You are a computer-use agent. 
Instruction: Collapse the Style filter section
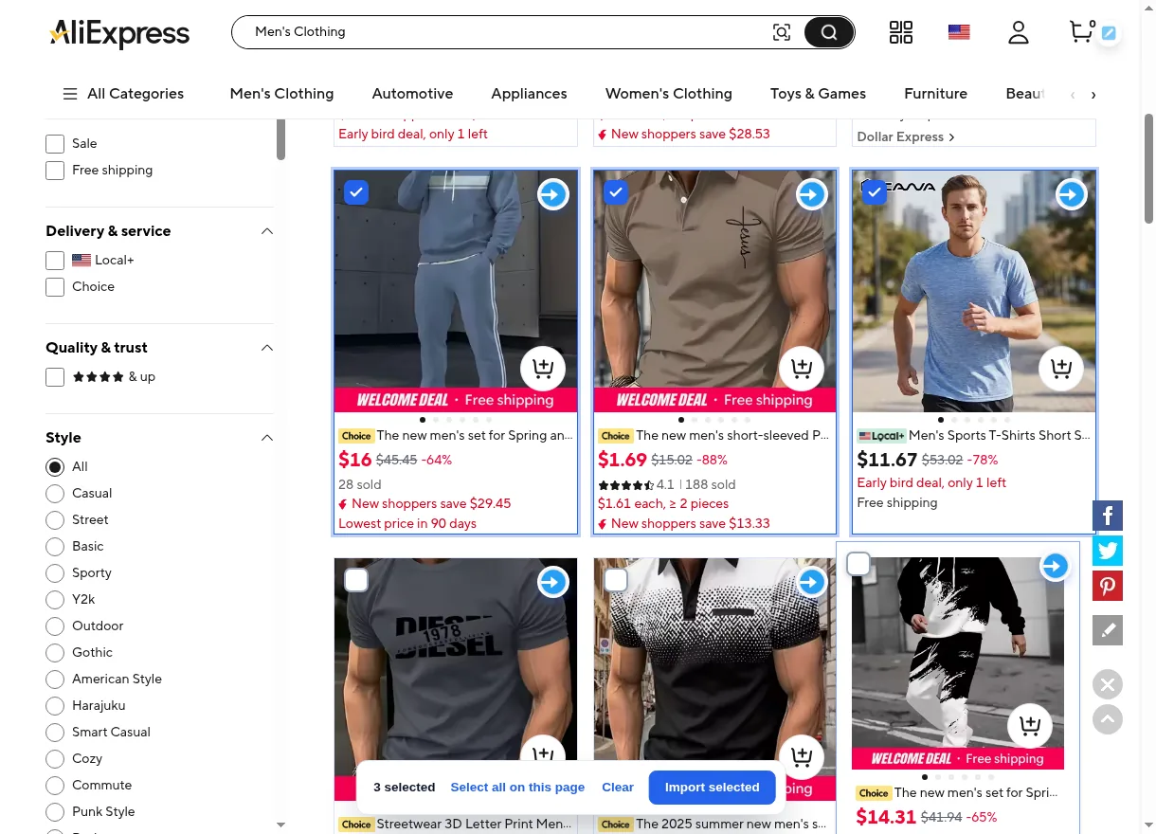pyautogui.click(x=267, y=438)
